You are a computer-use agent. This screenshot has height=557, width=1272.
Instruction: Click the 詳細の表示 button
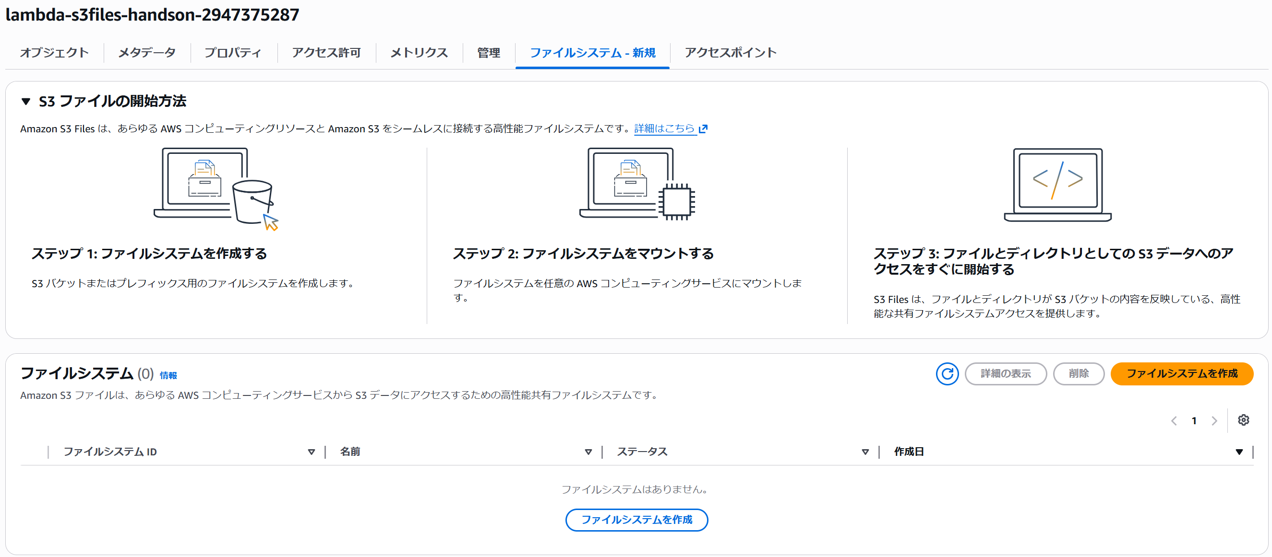1005,373
